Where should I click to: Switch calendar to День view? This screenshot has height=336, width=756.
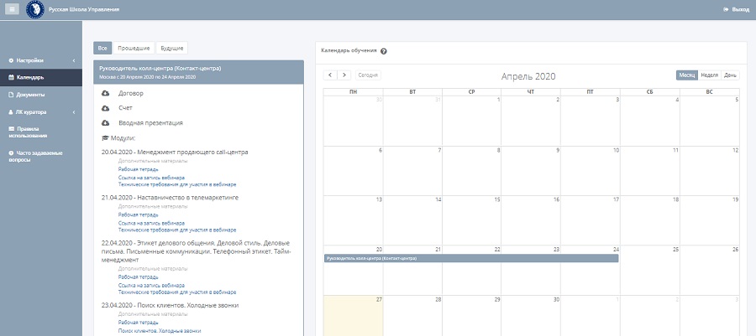(x=731, y=75)
